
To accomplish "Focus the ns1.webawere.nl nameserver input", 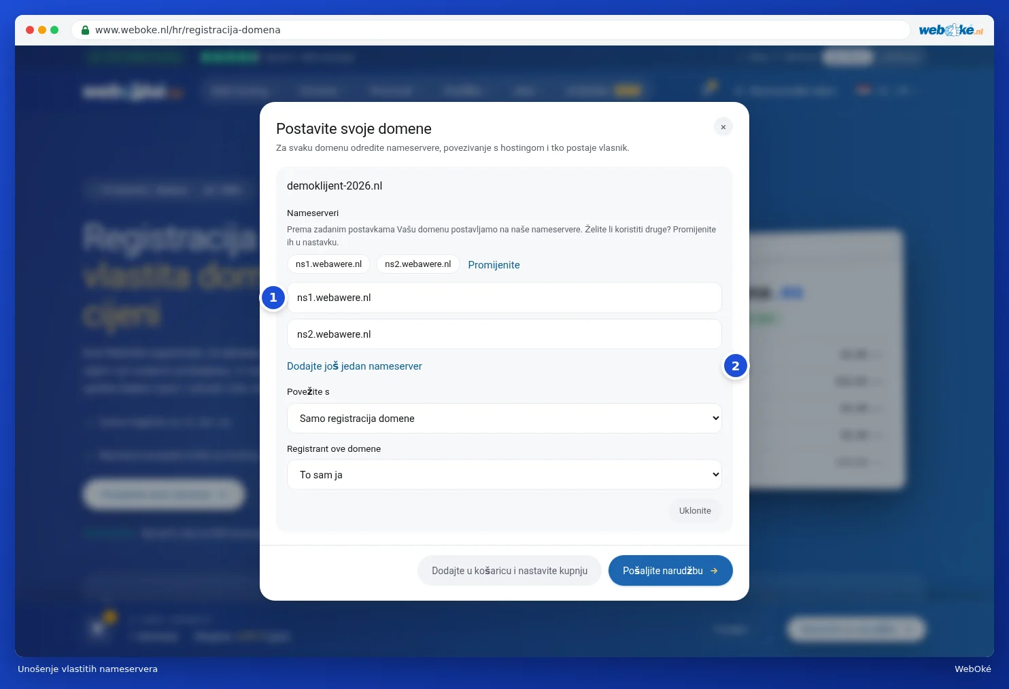I will (x=504, y=298).
